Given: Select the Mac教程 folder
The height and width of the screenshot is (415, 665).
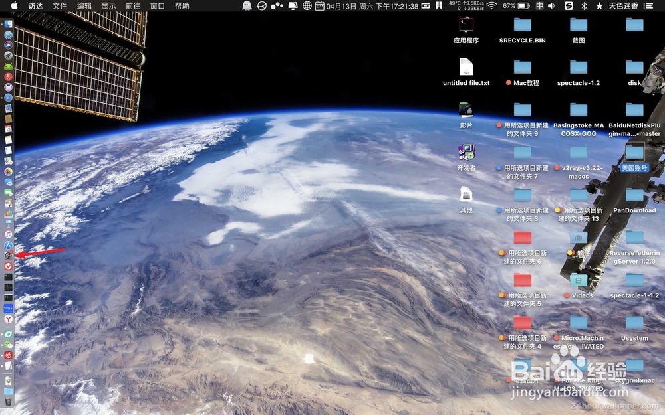Looking at the screenshot, I should (x=523, y=67).
